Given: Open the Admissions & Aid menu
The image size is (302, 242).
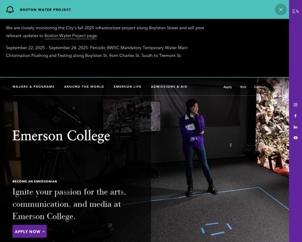Looking at the screenshot, I should 169,87.
